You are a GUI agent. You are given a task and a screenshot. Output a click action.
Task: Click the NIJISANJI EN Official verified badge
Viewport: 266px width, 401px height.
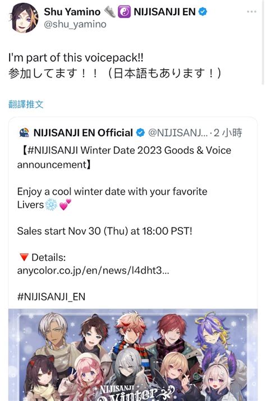(x=140, y=133)
